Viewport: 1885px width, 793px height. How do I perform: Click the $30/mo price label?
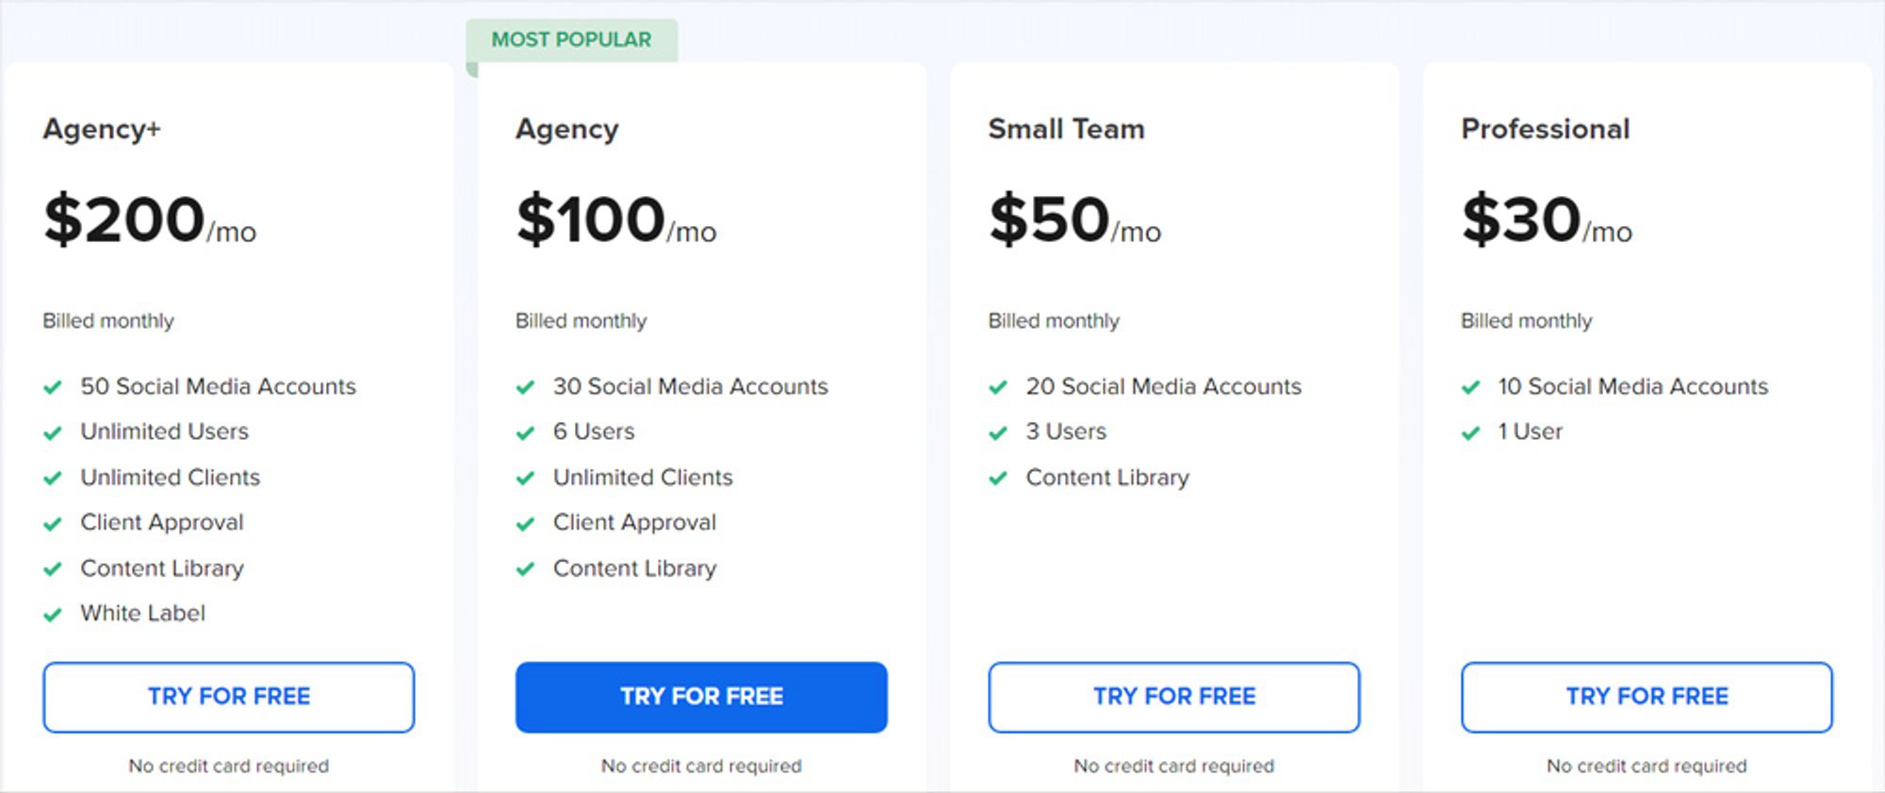(x=1547, y=219)
